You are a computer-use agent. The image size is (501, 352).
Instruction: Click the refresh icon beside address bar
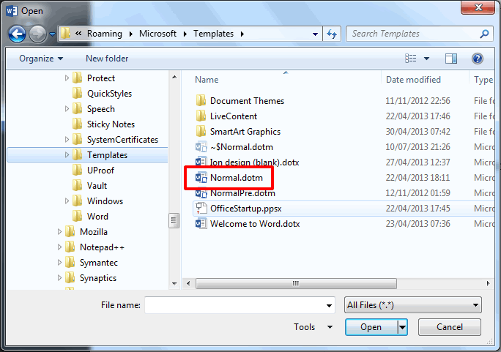point(332,34)
